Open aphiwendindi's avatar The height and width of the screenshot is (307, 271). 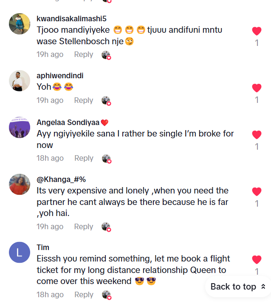click(20, 81)
